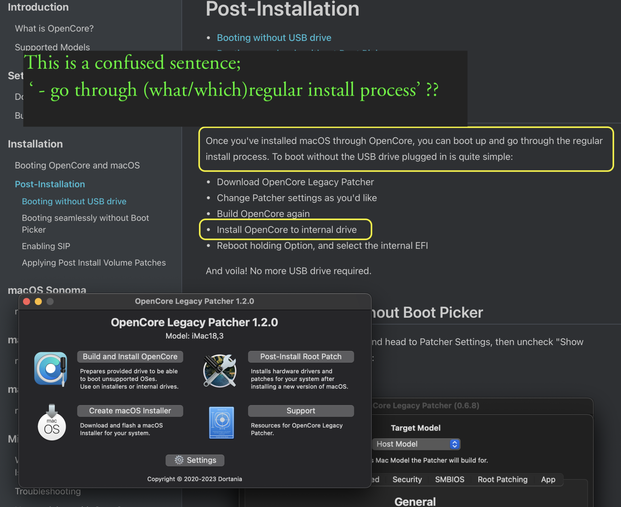621x507 pixels.
Task: Open What is OpenCore? sidebar page
Action: click(x=54, y=29)
